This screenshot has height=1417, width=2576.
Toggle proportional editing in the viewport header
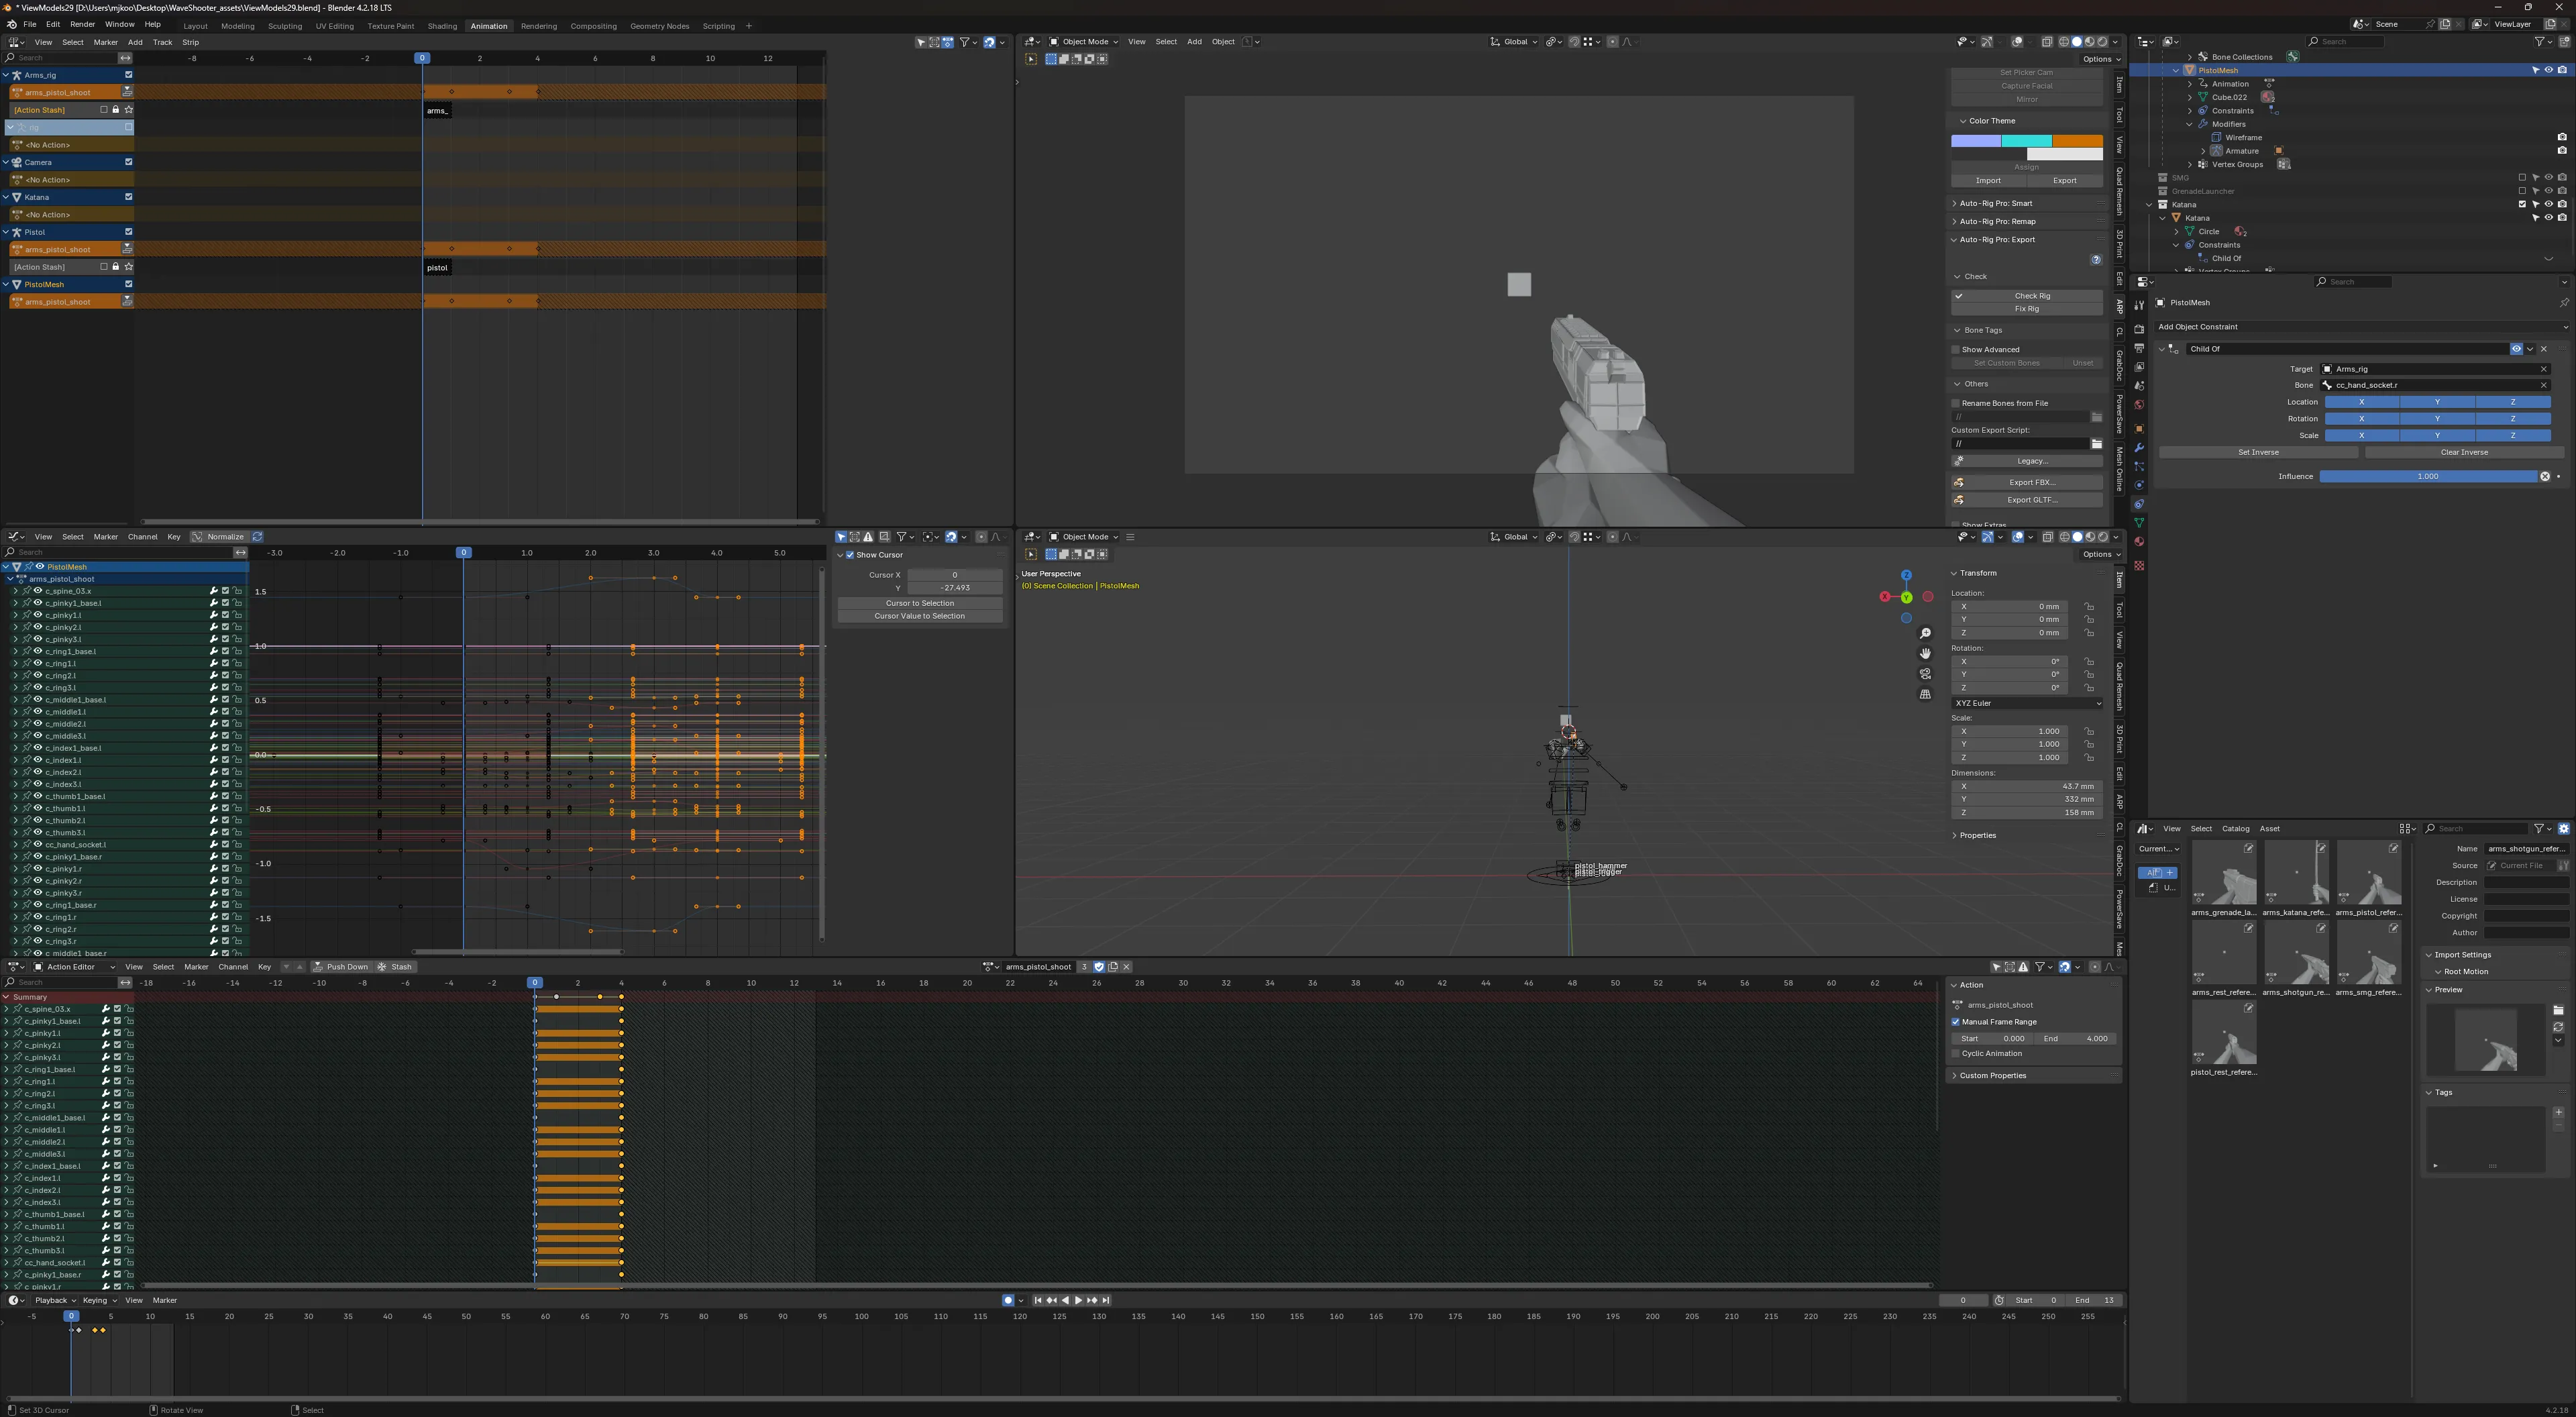click(x=1612, y=41)
